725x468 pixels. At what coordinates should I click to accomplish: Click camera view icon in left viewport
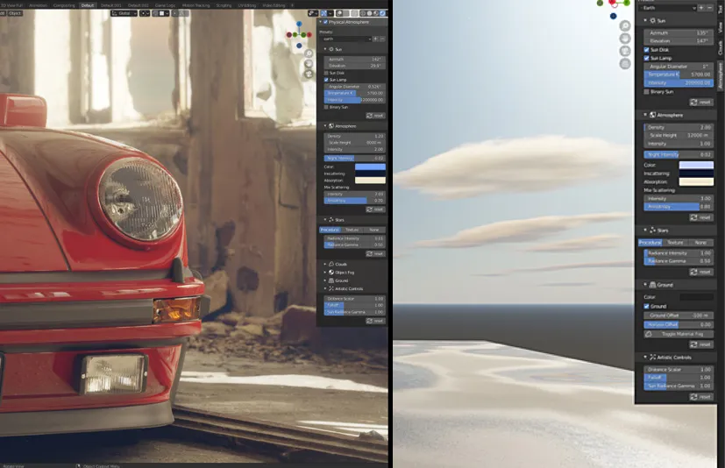[309, 74]
